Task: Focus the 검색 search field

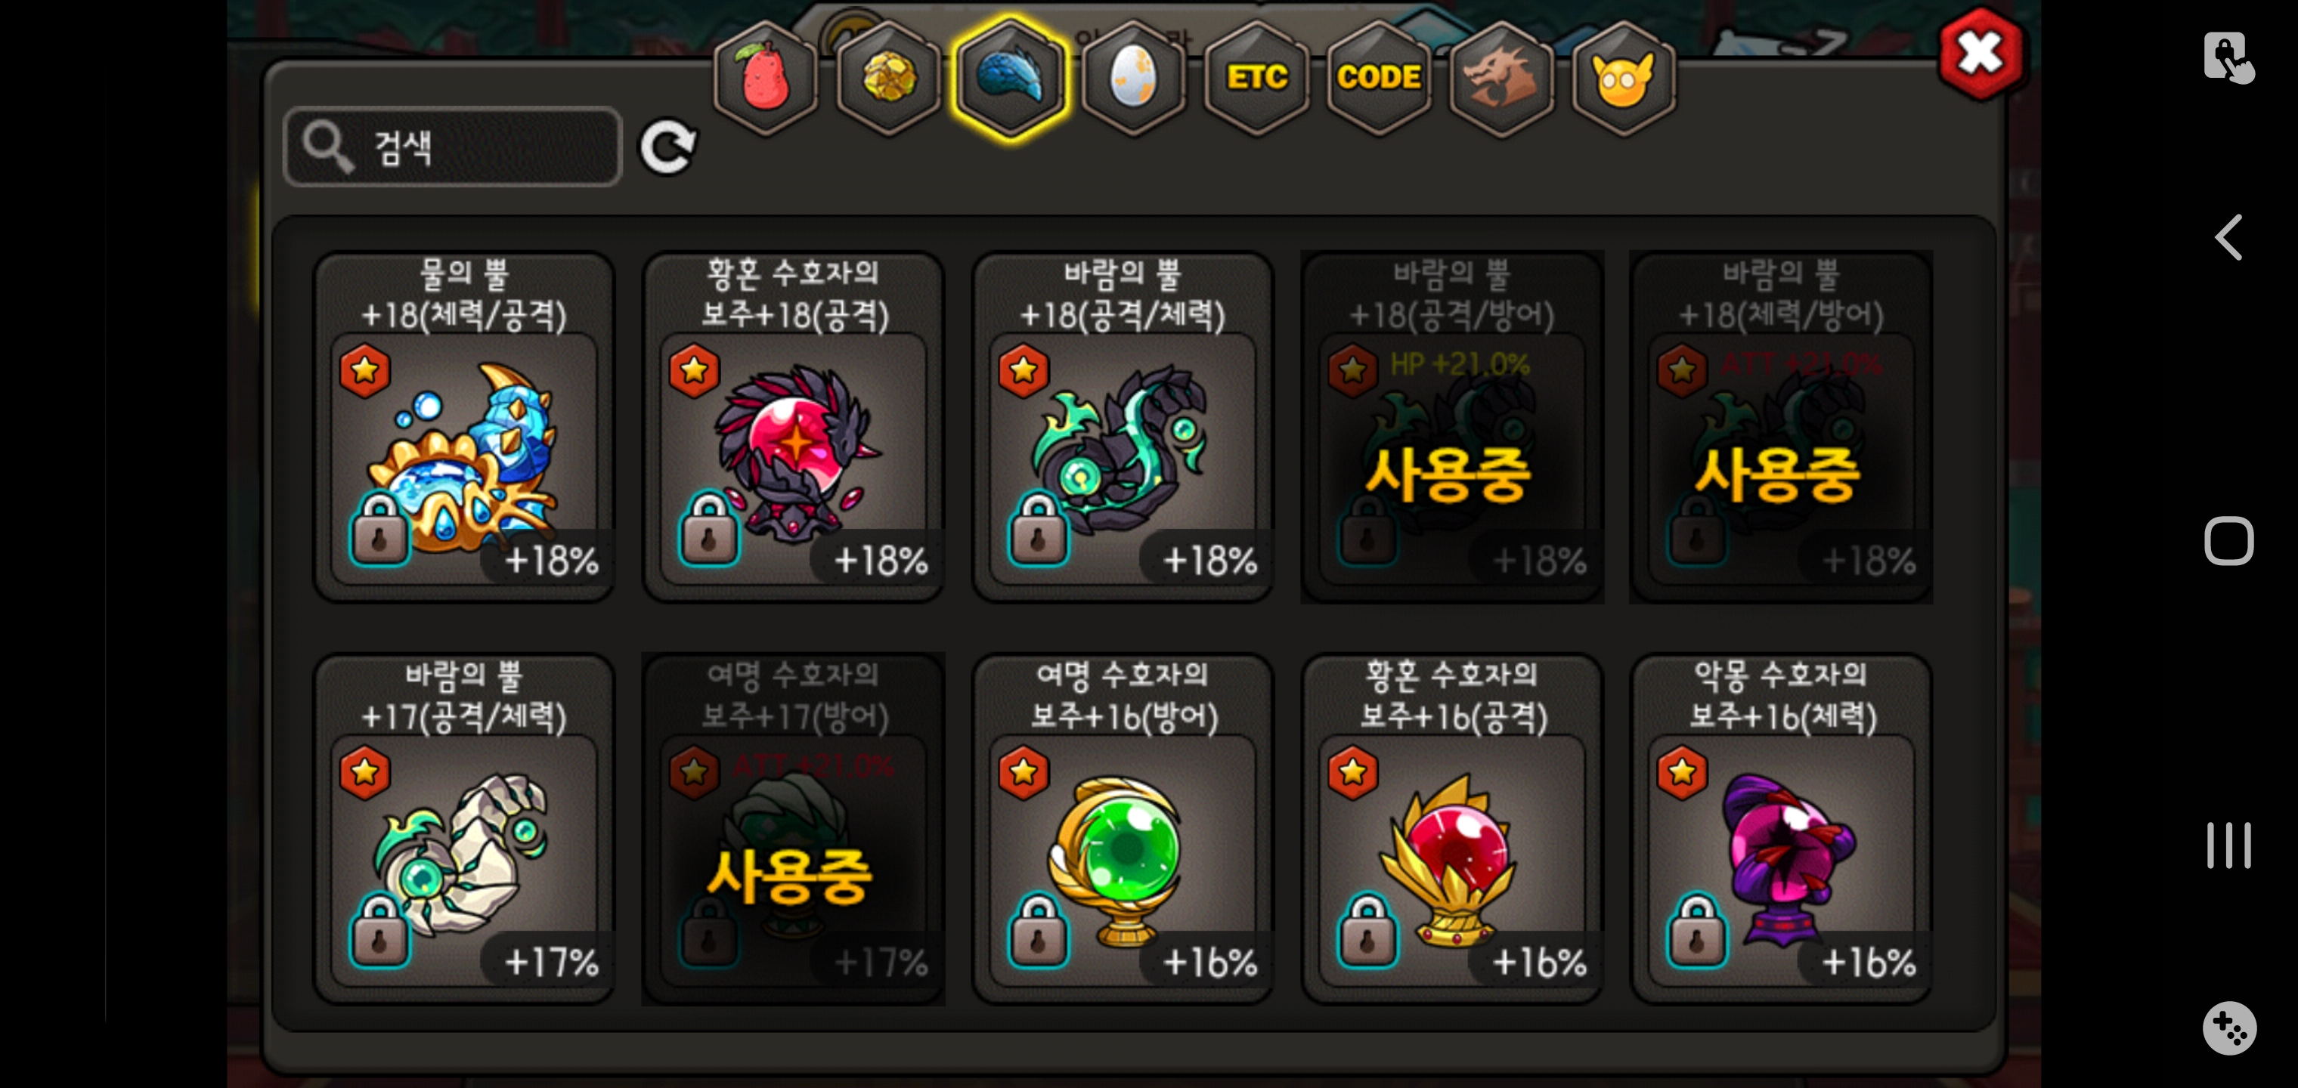Action: pyautogui.click(x=452, y=147)
